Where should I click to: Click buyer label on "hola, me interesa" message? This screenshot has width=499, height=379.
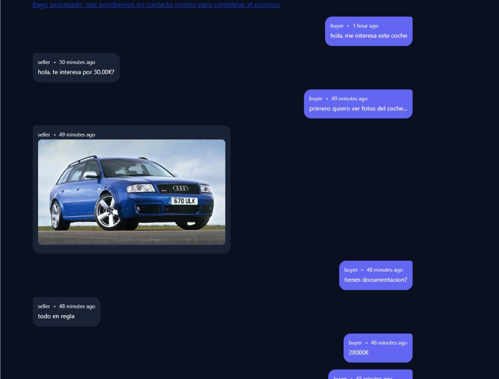coord(337,26)
